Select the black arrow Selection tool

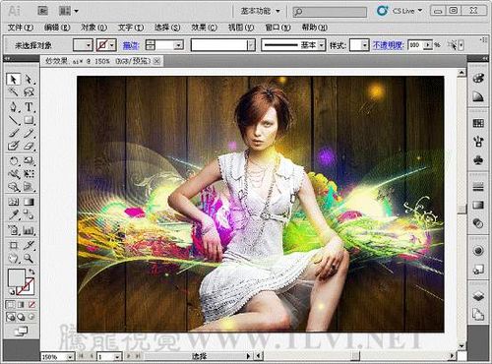pos(13,80)
